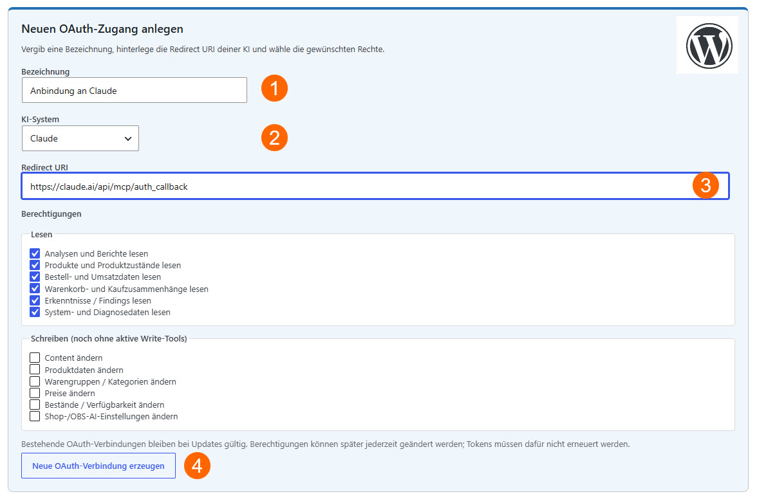Enable the Content ändern checkbox
The height and width of the screenshot is (501, 757).
[35, 358]
